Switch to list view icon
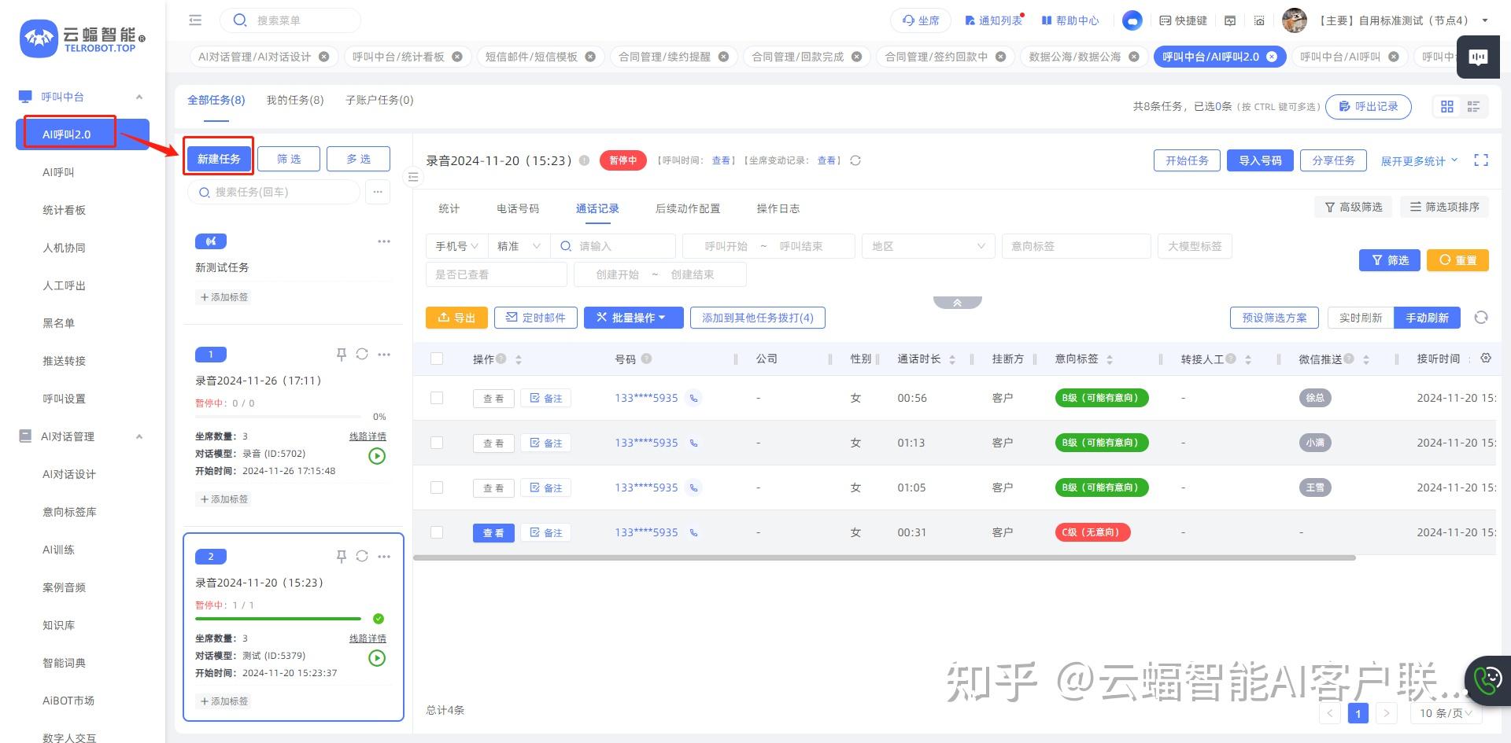The height and width of the screenshot is (743, 1511). coord(1473,106)
